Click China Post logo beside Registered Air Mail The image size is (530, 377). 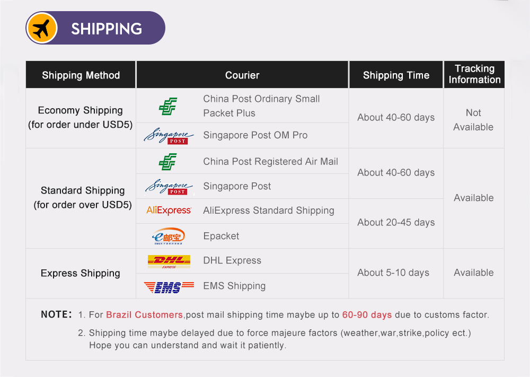(x=168, y=161)
